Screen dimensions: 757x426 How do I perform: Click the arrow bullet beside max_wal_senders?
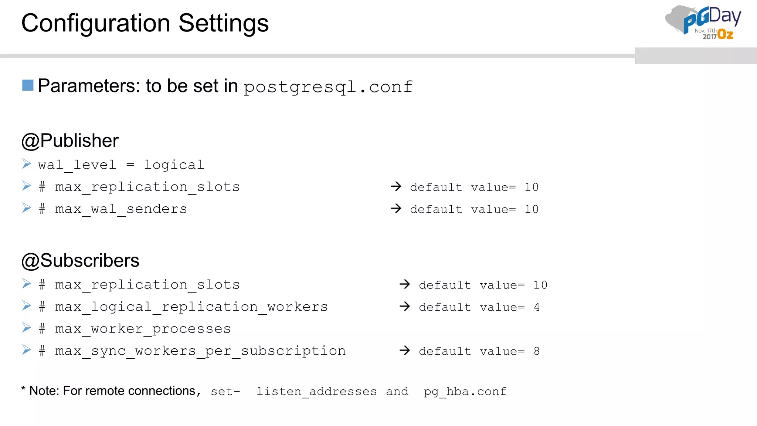27,208
